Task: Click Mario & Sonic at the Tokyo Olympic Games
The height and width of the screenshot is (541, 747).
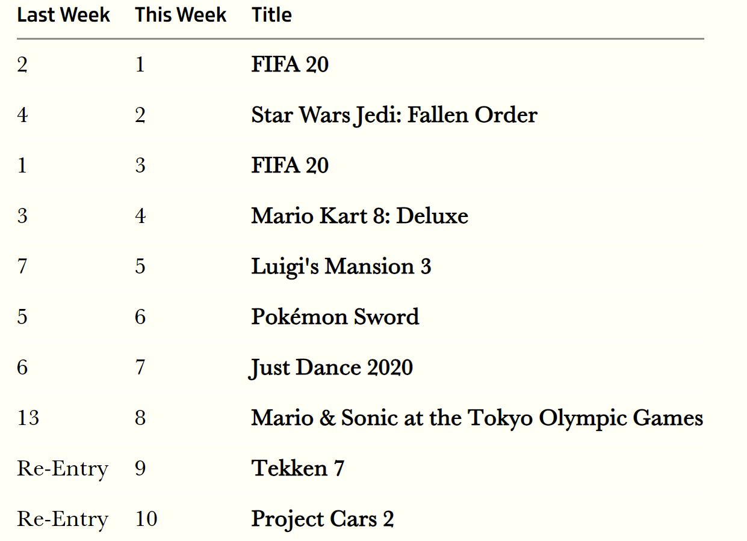Action: [477, 418]
